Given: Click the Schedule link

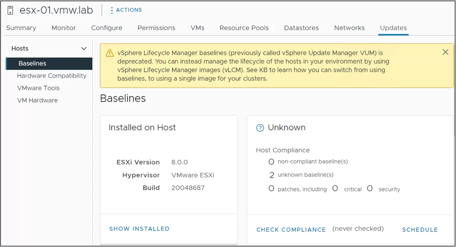Looking at the screenshot, I should [420, 230].
